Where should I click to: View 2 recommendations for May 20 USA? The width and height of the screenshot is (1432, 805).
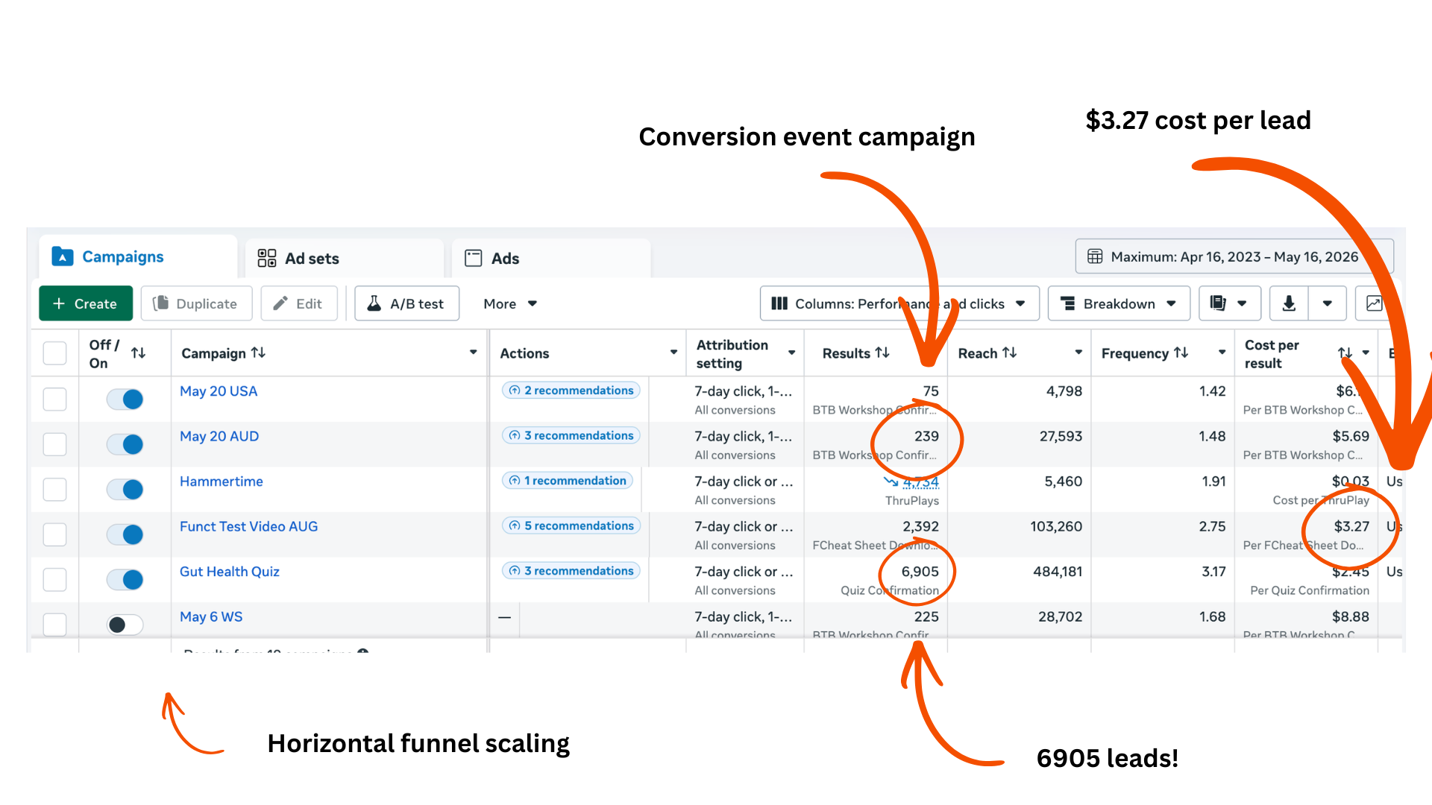click(571, 391)
